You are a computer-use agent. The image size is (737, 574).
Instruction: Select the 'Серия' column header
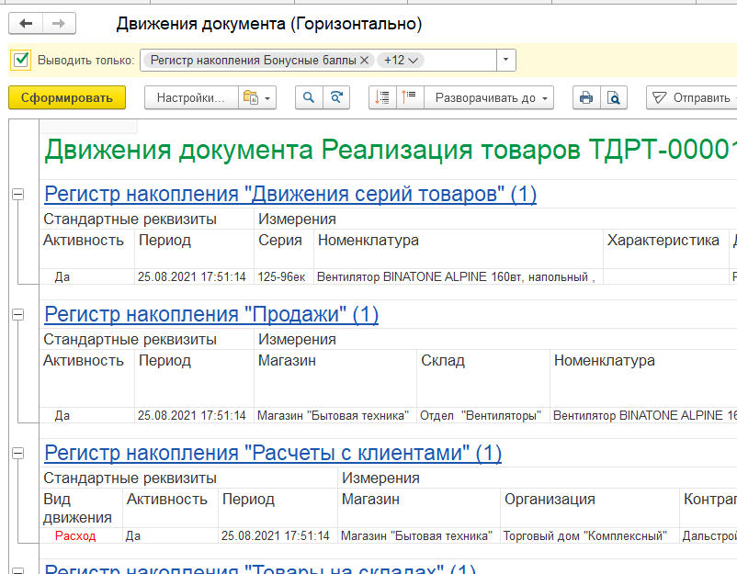point(284,249)
